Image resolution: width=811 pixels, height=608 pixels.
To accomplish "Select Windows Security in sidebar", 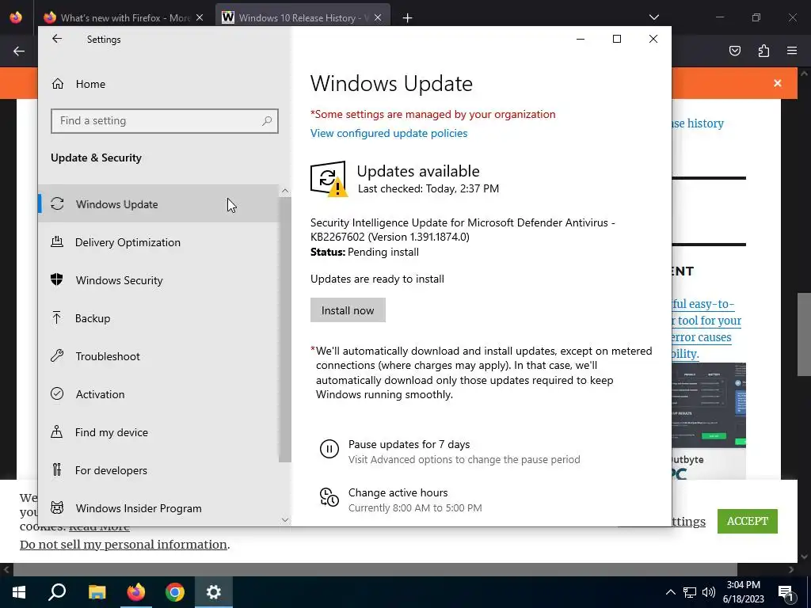I will click(158, 279).
